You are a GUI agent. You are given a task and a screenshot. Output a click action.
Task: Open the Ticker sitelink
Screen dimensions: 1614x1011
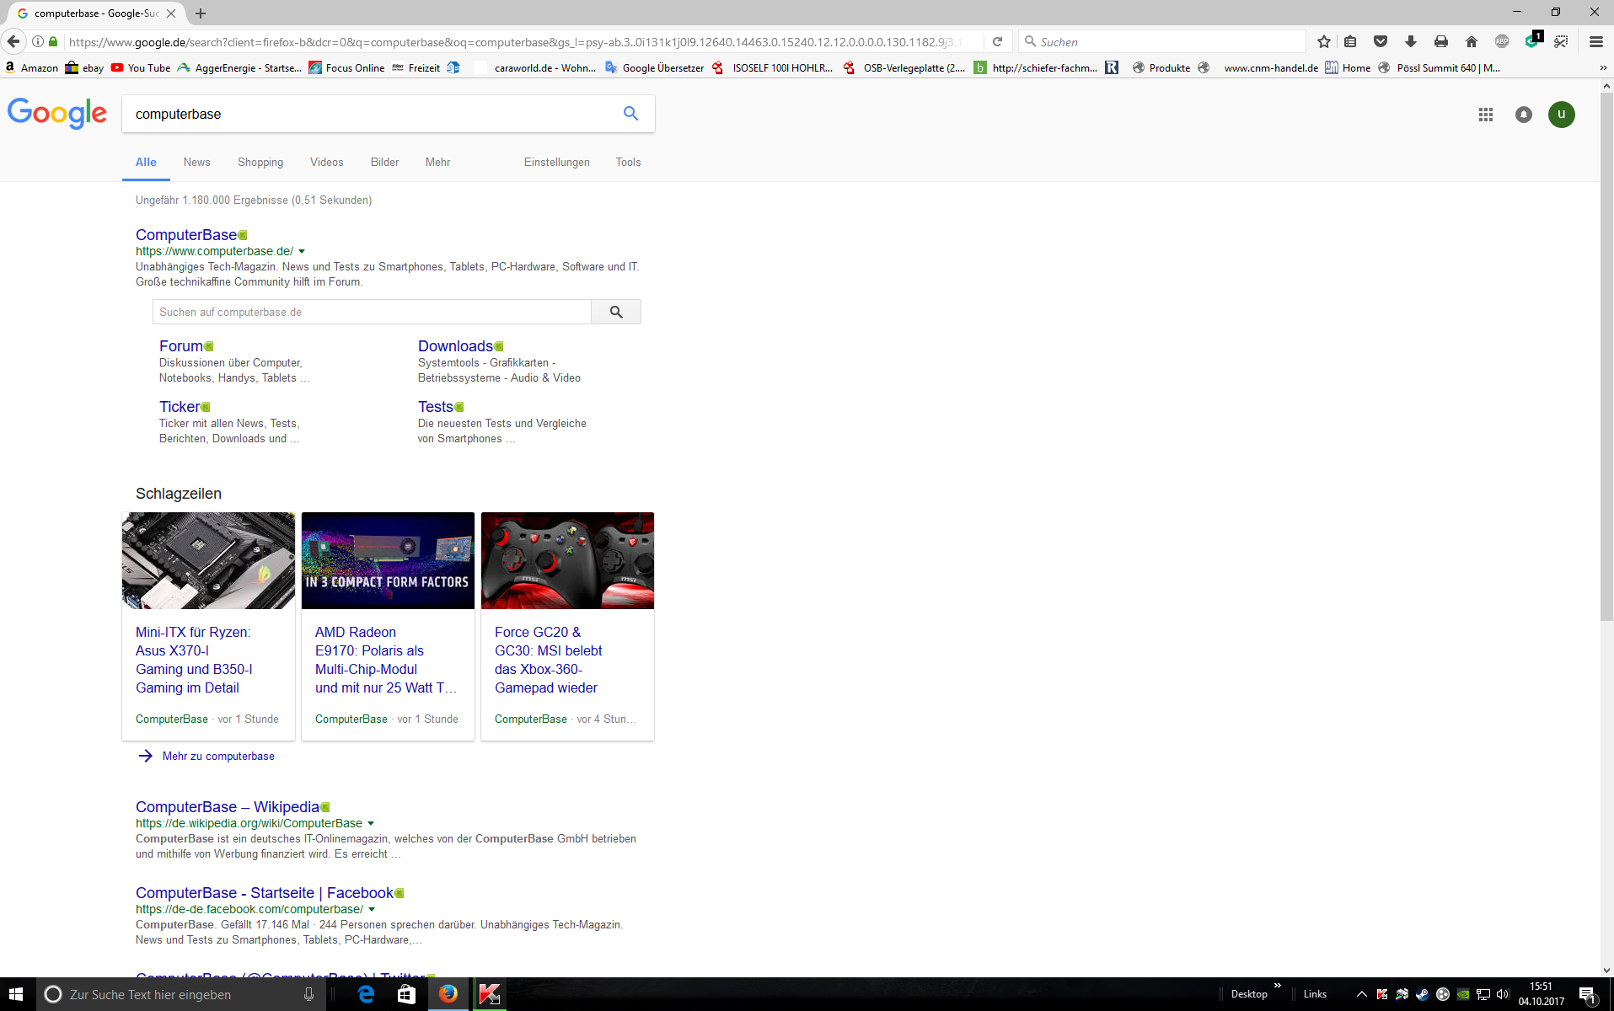(x=180, y=407)
